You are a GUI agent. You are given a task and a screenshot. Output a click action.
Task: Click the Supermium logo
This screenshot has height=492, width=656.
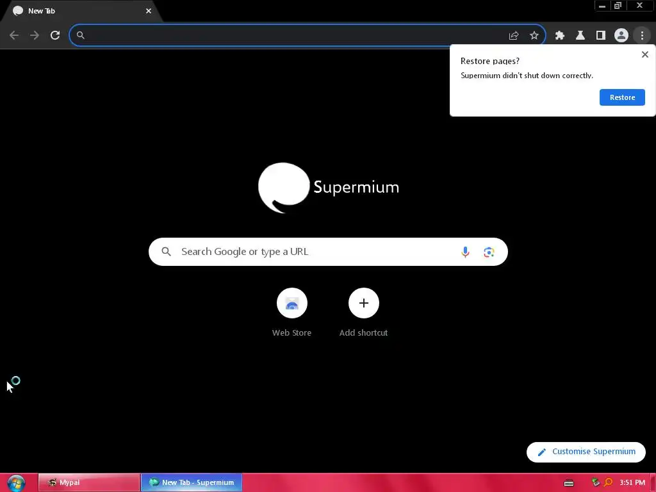329,188
